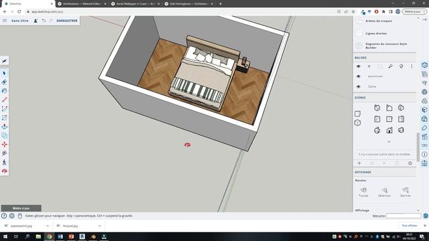The width and height of the screenshot is (429, 241).
Task: Hide the Cama tag with eye icon
Action: (359, 86)
